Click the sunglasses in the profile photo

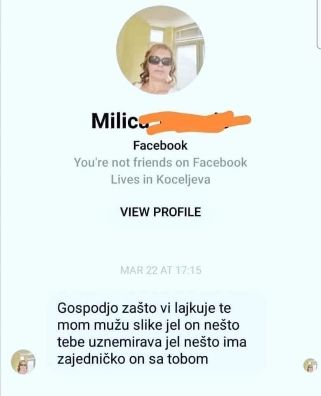pos(160,61)
